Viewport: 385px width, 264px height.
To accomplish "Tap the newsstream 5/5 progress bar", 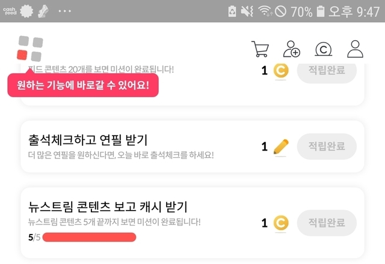I will [89, 238].
